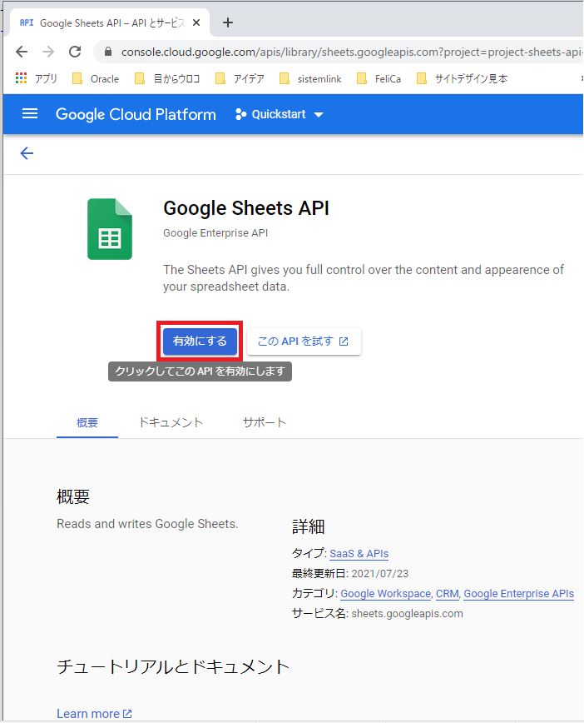Image resolution: width=584 pixels, height=723 pixels.
Task: Open the Quickstart project selector dropdown
Action: click(279, 114)
